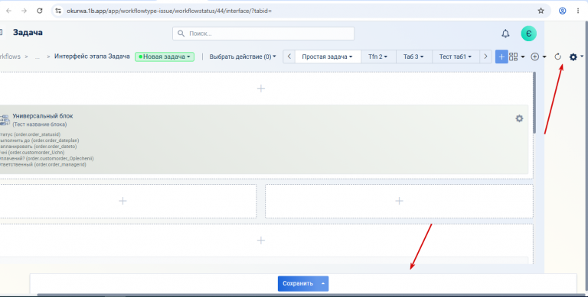Open grid layout options icon
This screenshot has height=297, width=588.
pyautogui.click(x=517, y=56)
